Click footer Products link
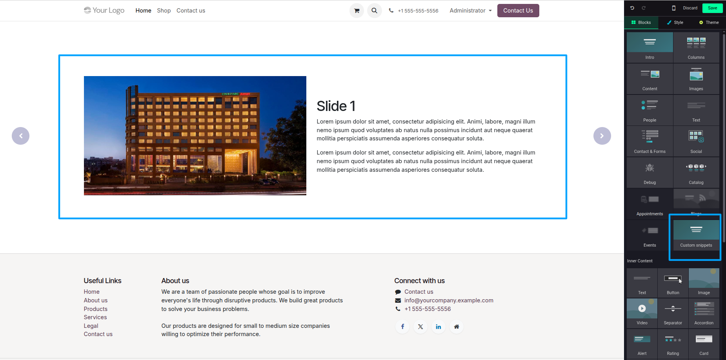 click(x=95, y=309)
